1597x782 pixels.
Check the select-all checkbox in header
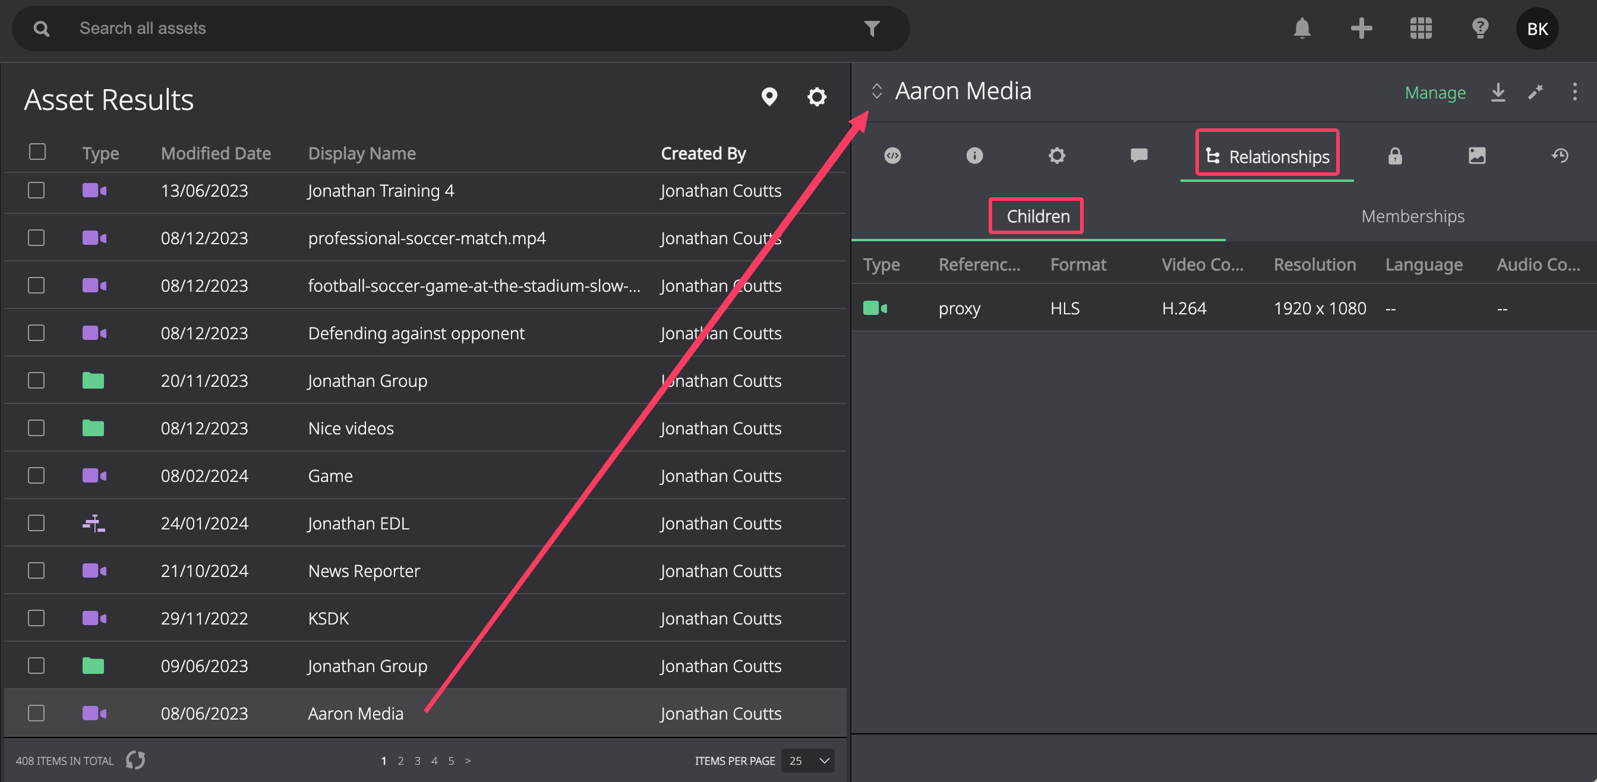pos(37,152)
